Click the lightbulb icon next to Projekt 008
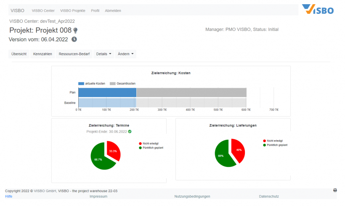This screenshot has height=206, width=345. pos(76,30)
